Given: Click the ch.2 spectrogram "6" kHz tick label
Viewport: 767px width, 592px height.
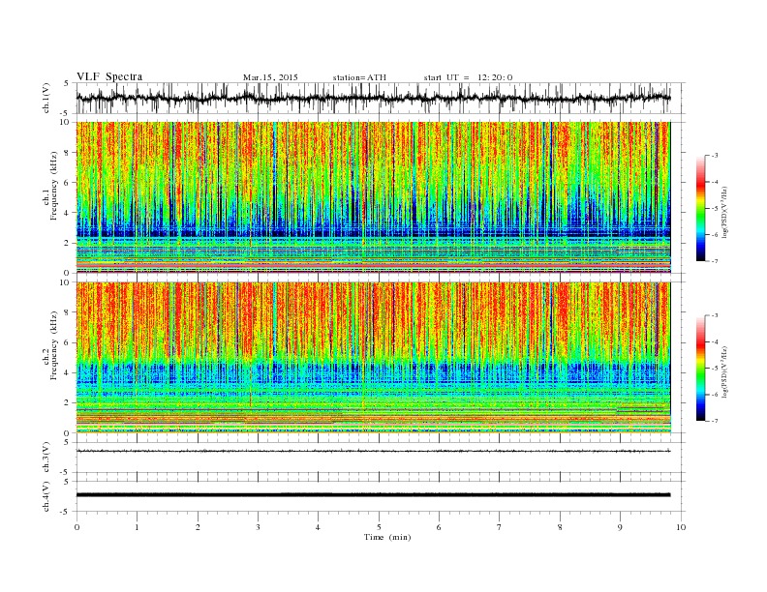Looking at the screenshot, I should [x=68, y=342].
